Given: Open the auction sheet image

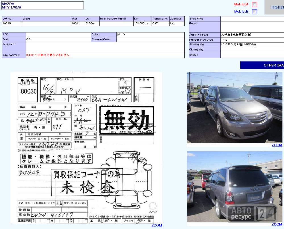Looking at the screenshot, I should 86,148.
